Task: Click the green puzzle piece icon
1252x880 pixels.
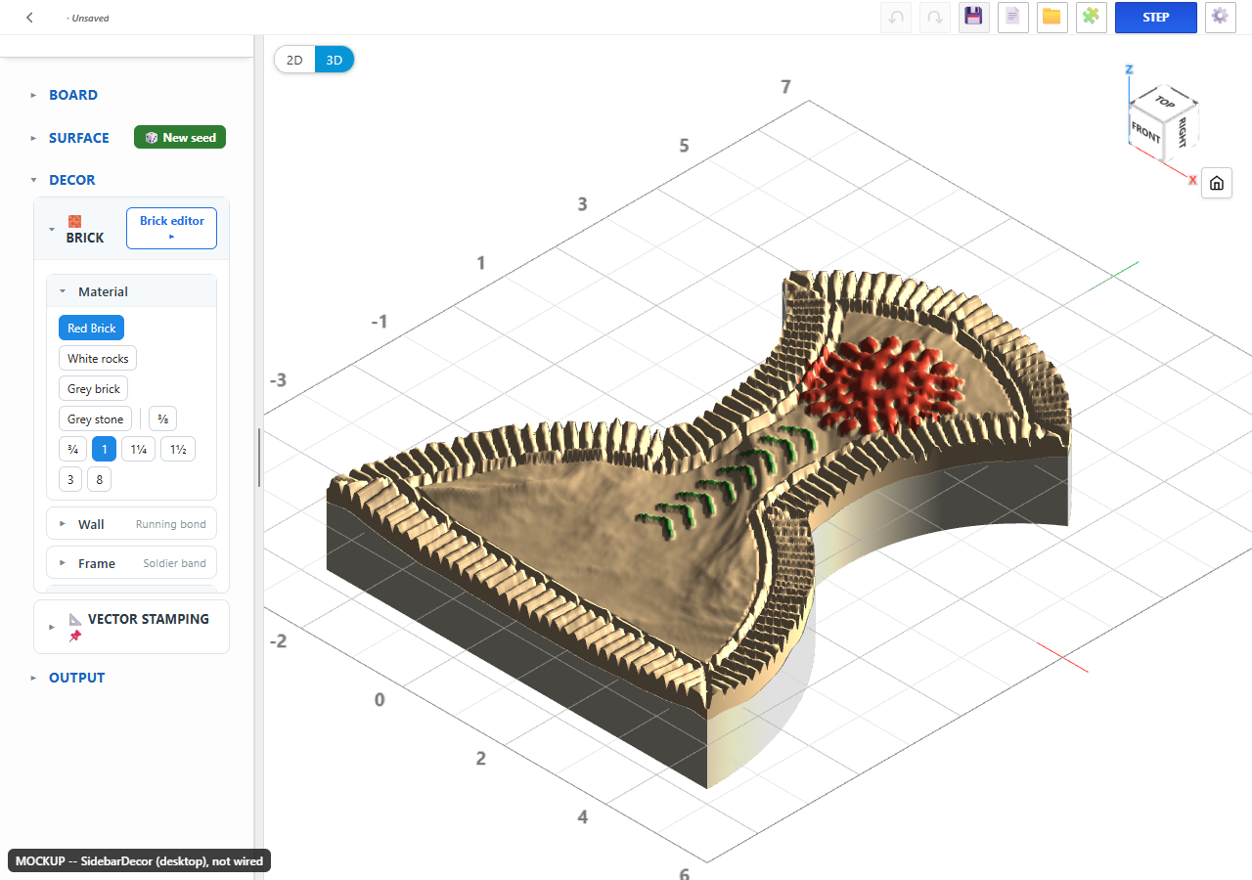Action: pos(1092,18)
